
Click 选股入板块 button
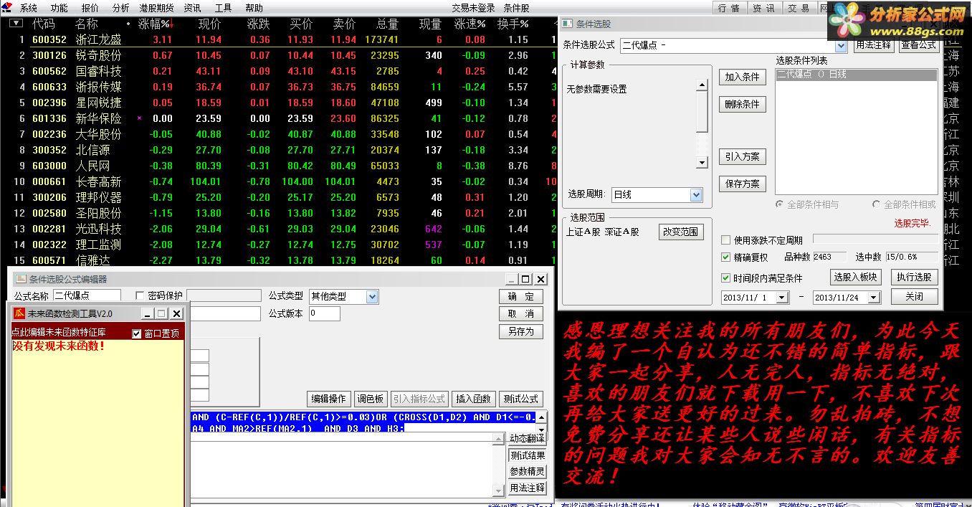[854, 278]
